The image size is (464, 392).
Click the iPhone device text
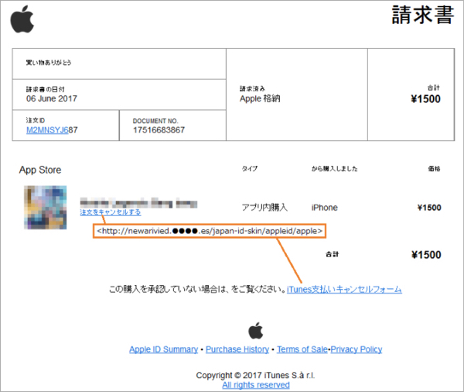(324, 208)
